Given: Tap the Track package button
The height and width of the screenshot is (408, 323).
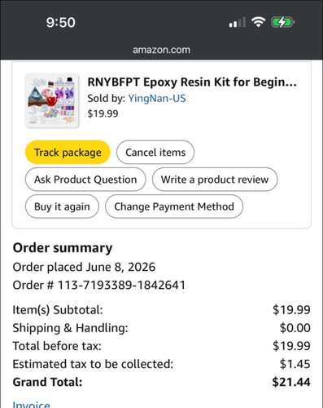Looking at the screenshot, I should coord(68,153).
